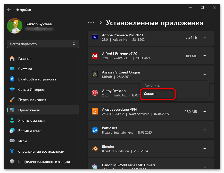Click the magnifier search icon

coord(74,44)
